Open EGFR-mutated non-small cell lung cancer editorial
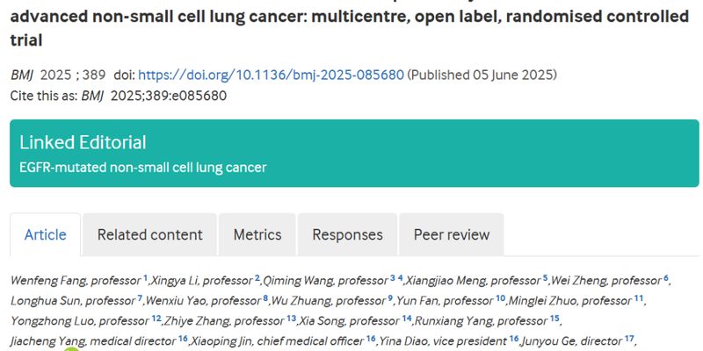Screen dimensions: 703x351 (x=143, y=168)
